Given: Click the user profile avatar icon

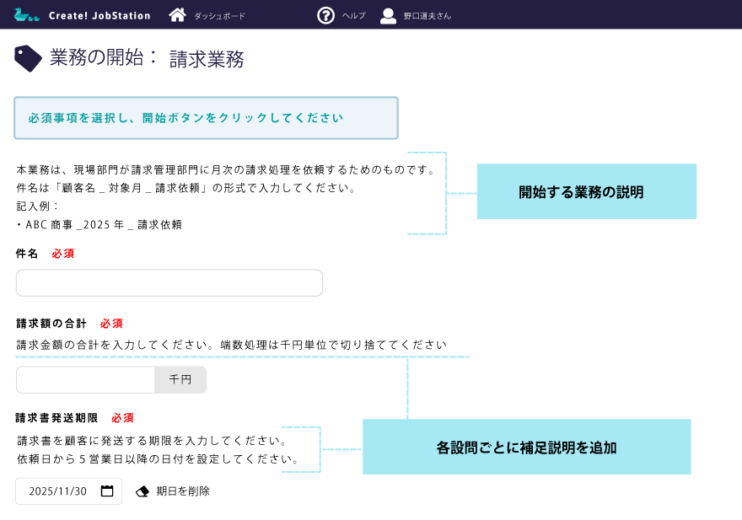Looking at the screenshot, I should click(x=388, y=15).
